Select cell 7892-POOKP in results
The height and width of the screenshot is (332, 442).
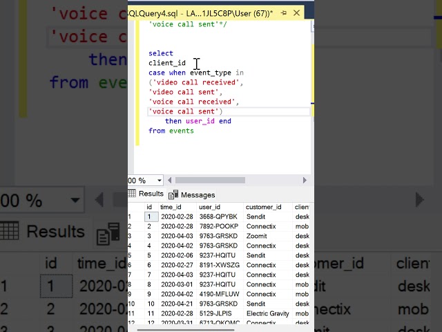coord(219,226)
